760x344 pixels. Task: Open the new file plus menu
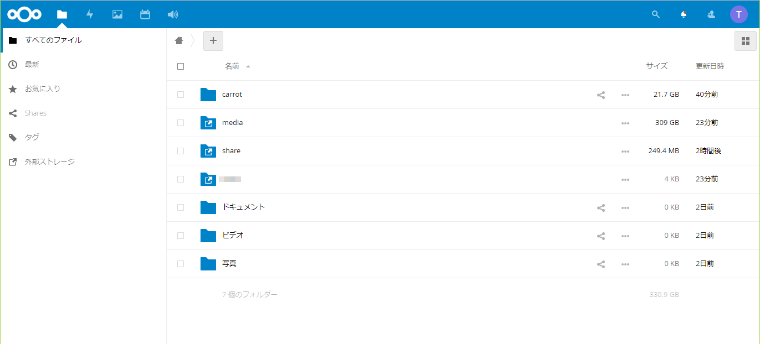(x=213, y=40)
